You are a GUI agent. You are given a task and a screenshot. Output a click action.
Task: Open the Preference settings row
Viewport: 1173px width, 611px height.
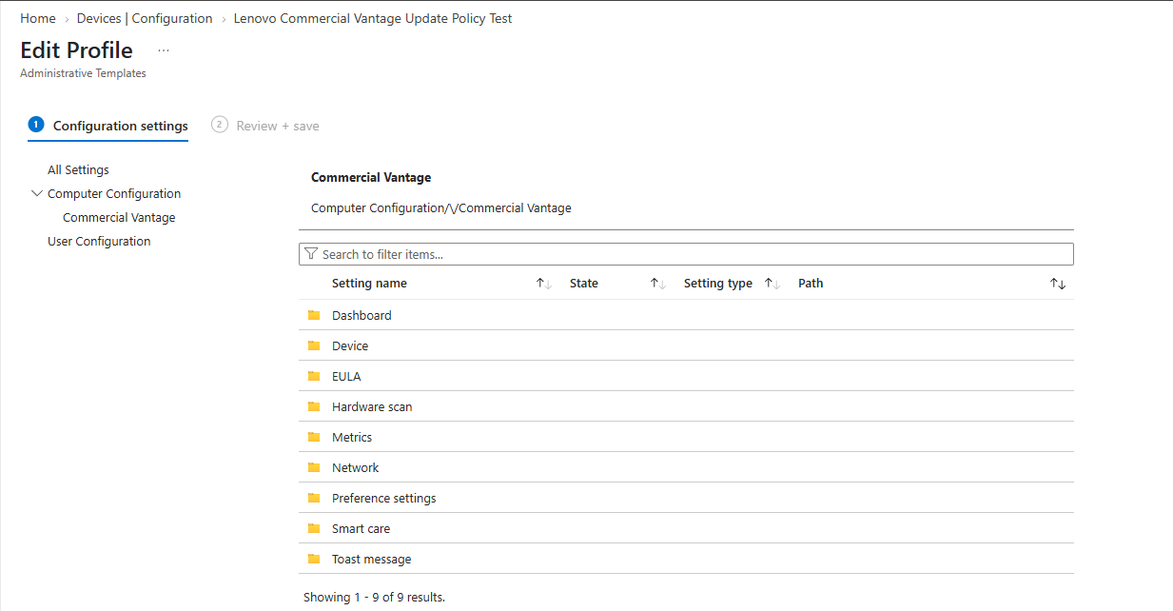pyautogui.click(x=686, y=498)
